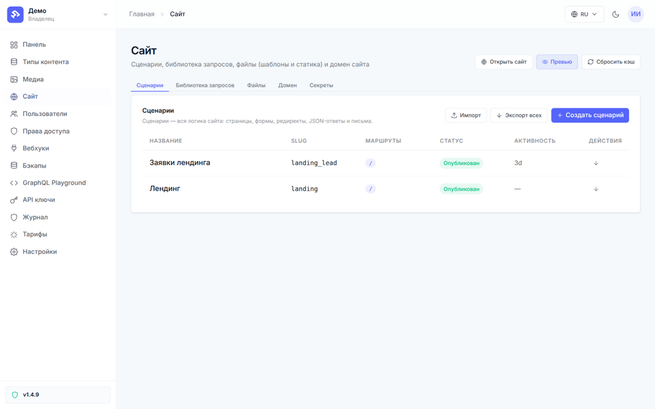Viewport: 655px width, 409px height.
Task: Toggle the Превью preview button
Action: click(557, 62)
